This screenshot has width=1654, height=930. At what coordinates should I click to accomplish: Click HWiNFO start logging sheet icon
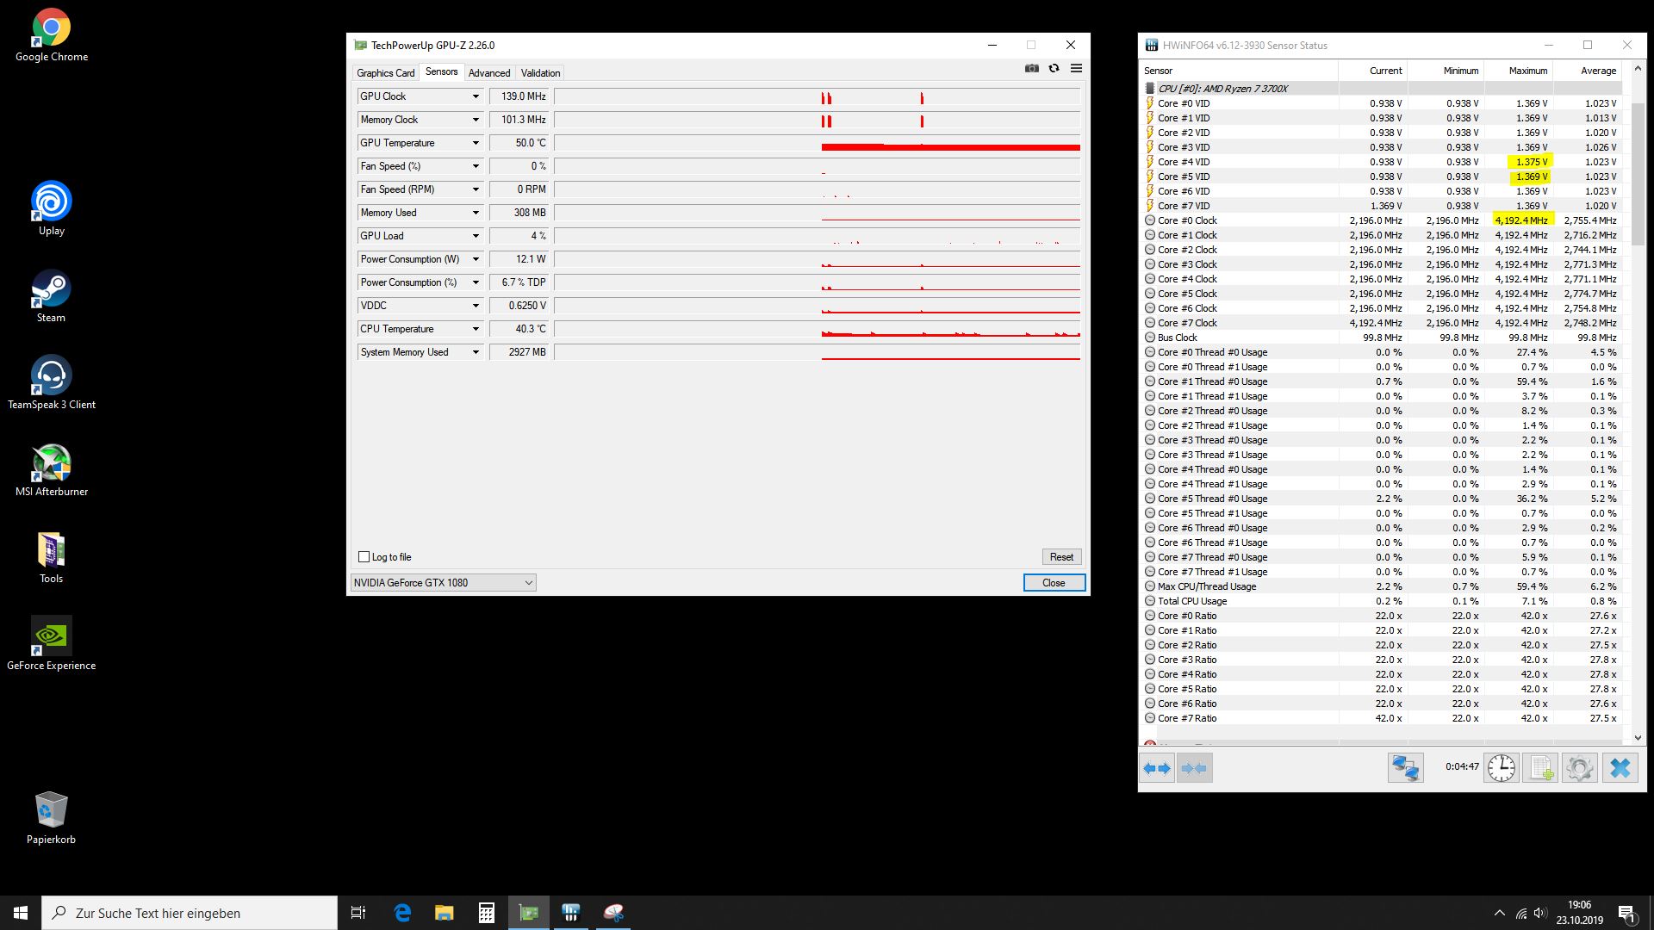[1540, 767]
